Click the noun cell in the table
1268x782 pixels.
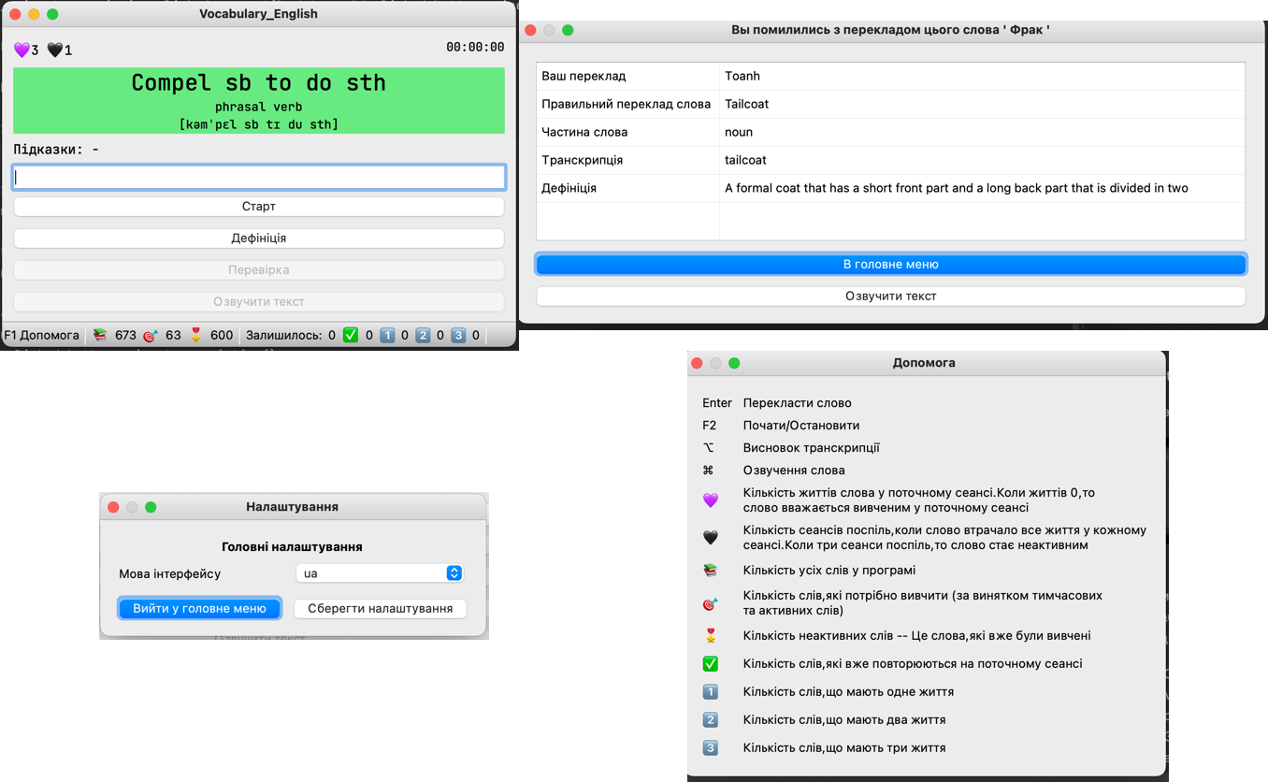coord(982,132)
